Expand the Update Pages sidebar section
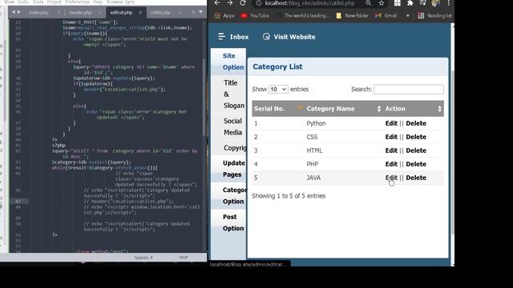This screenshot has height=288, width=513. [233, 169]
